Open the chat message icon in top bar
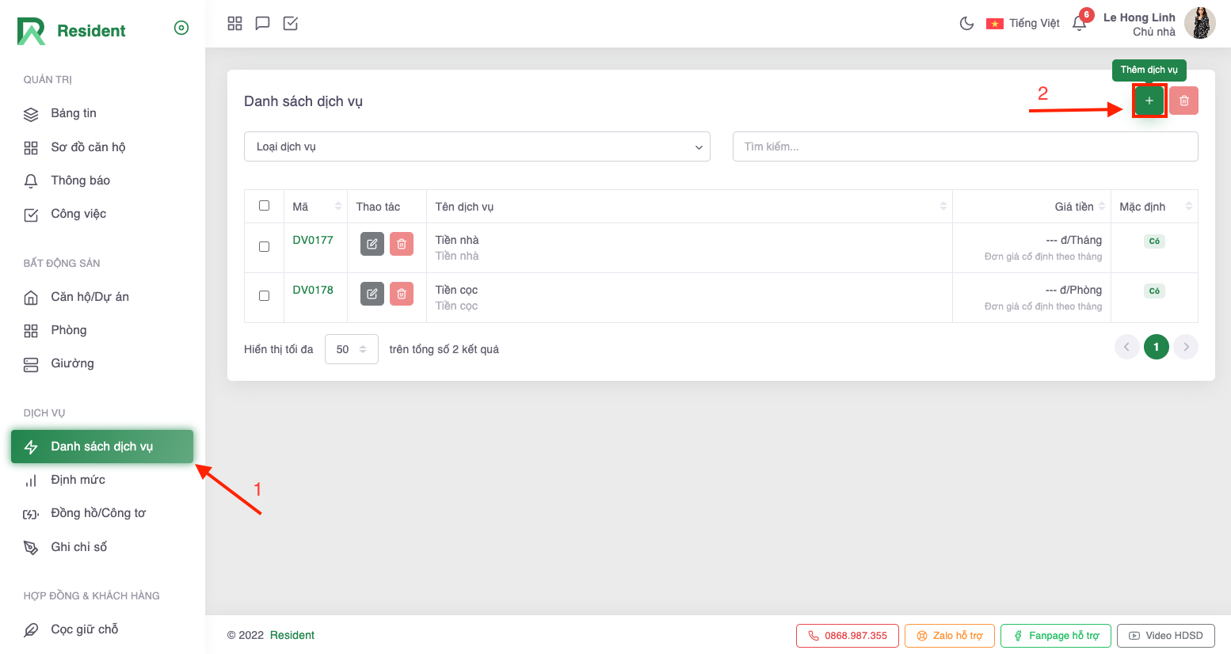The height and width of the screenshot is (654, 1231). [262, 24]
